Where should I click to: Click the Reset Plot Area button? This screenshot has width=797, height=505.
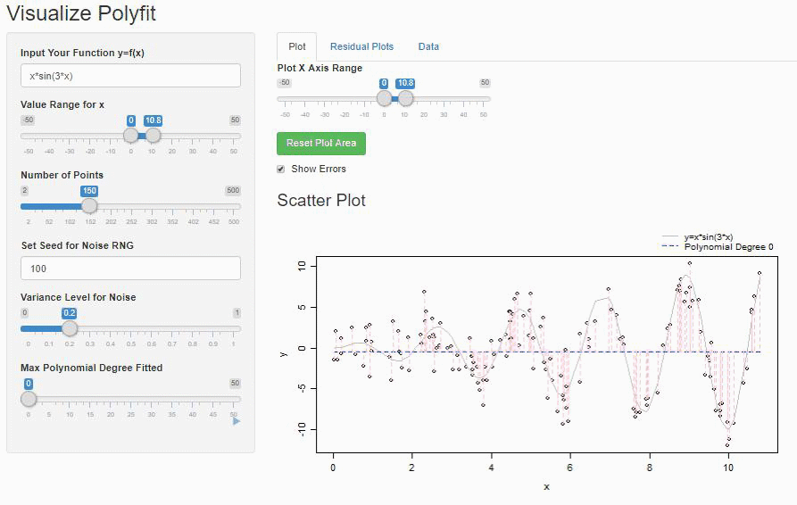321,144
